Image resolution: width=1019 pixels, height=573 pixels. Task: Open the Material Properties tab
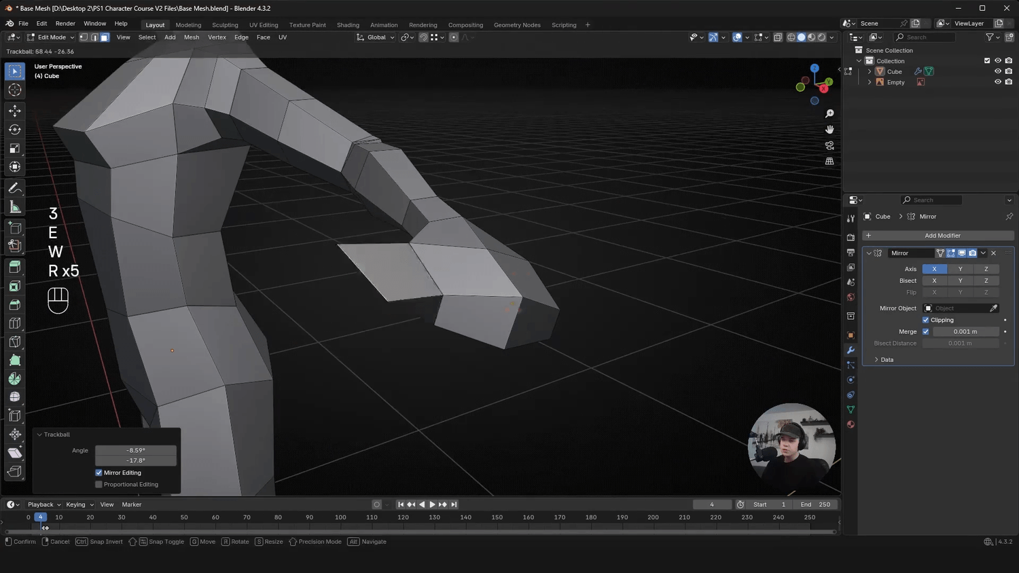[x=851, y=424]
